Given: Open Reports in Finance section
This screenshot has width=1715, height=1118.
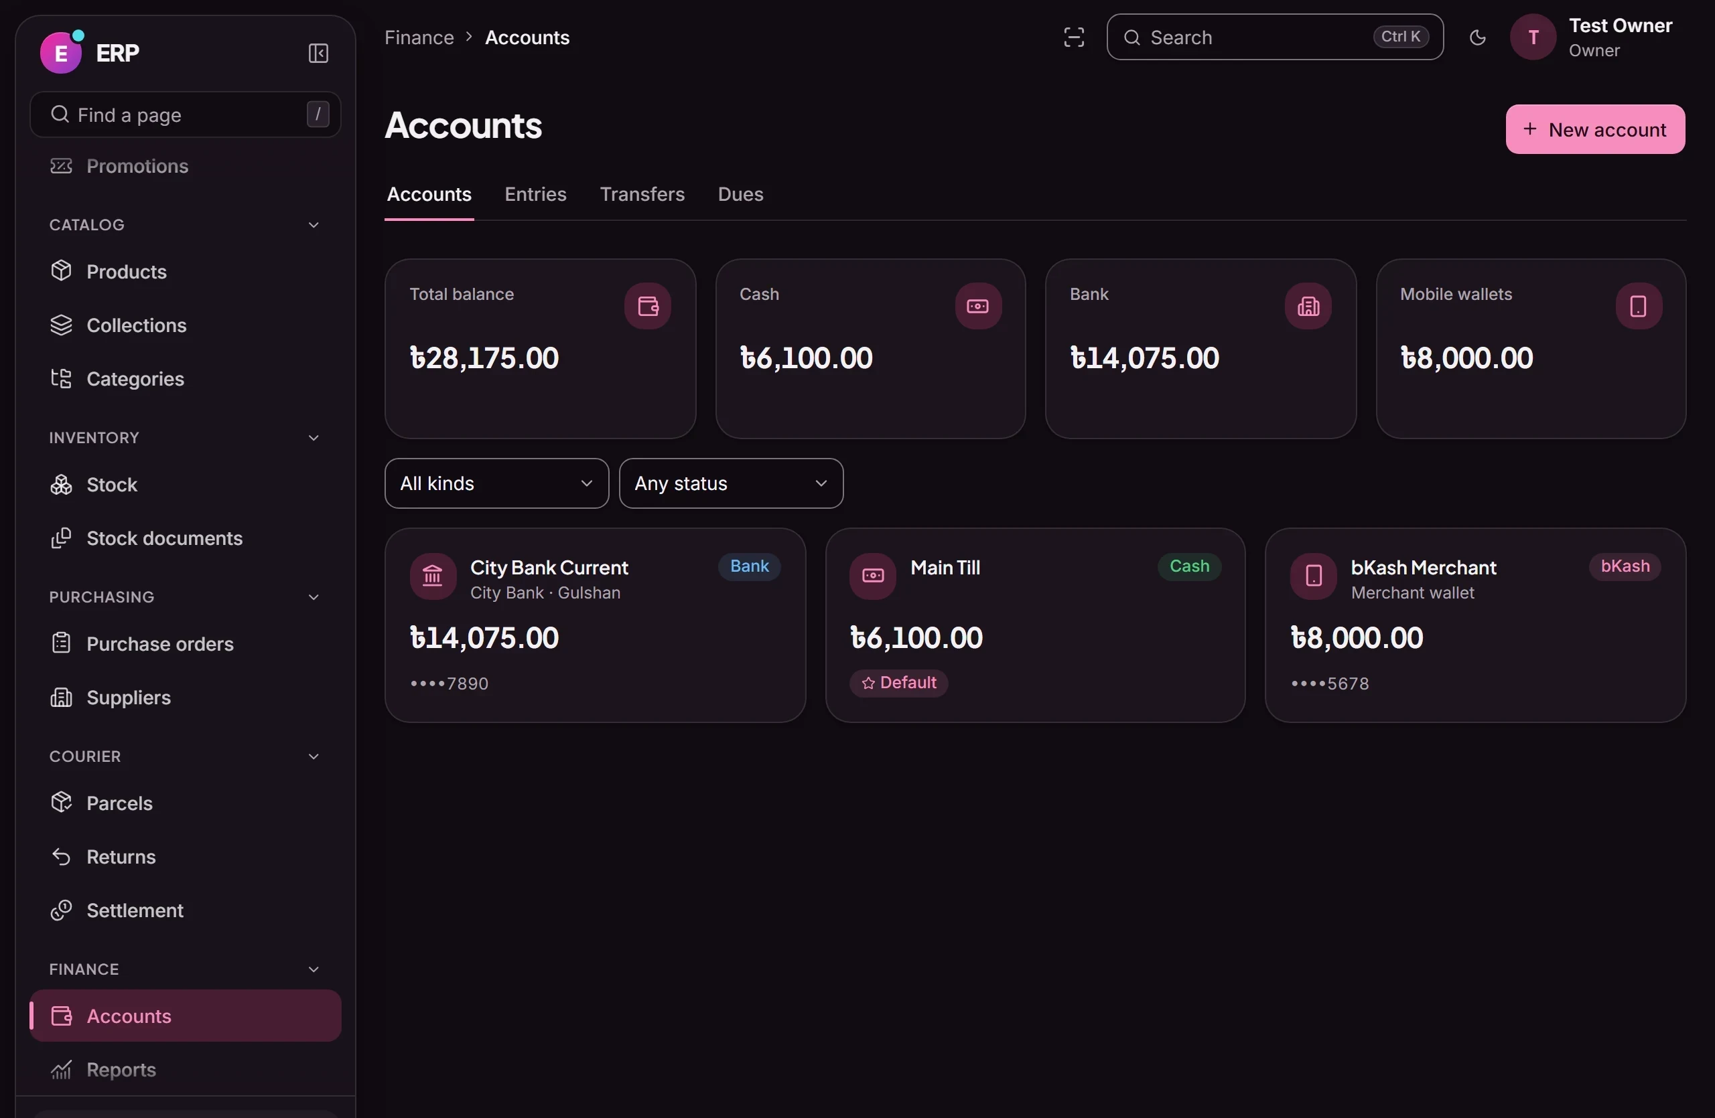Looking at the screenshot, I should click(x=185, y=1070).
